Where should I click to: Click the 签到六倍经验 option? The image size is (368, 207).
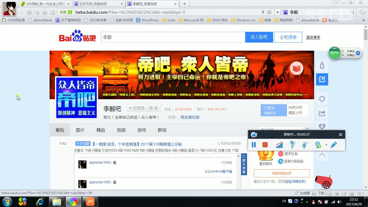[x=291, y=161]
